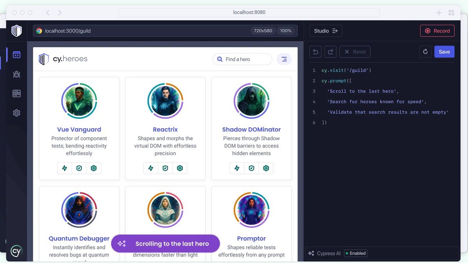Open the Reactrix hero title link
The width and height of the screenshot is (468, 263).
(x=165, y=129)
